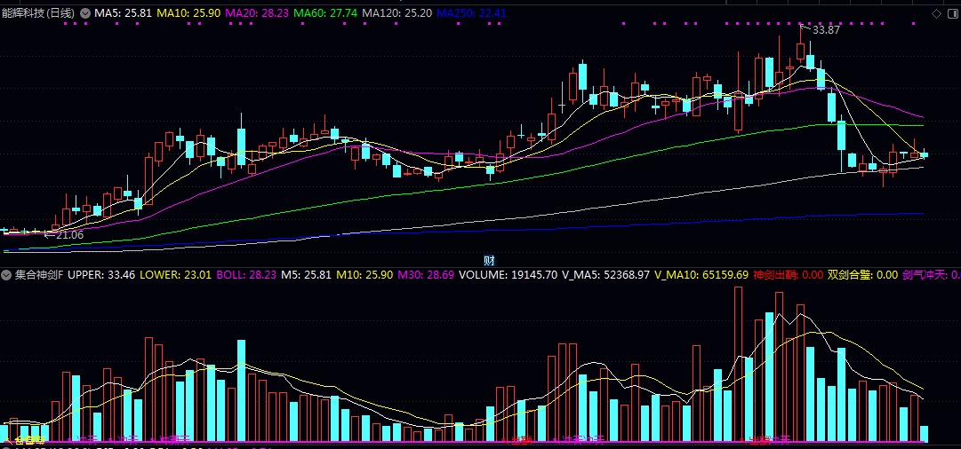
Task: Click the MA5: 25.81 indicator label
Action: [124, 12]
